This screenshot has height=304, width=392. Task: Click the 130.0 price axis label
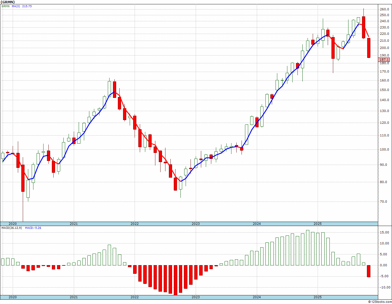pos(385,111)
